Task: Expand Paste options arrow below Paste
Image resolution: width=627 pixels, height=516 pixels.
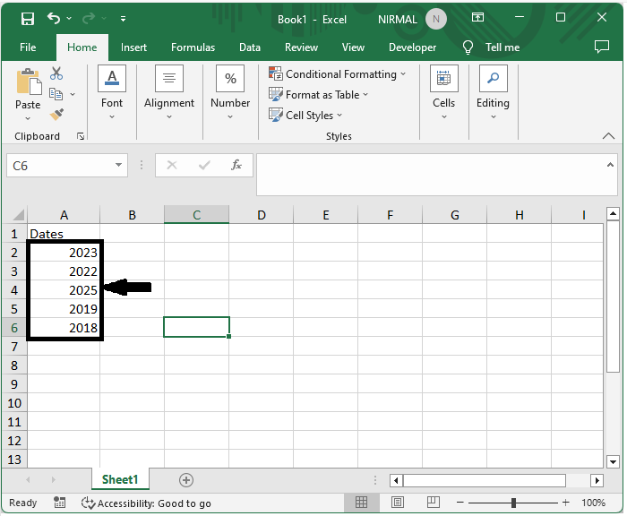Action: click(x=28, y=118)
